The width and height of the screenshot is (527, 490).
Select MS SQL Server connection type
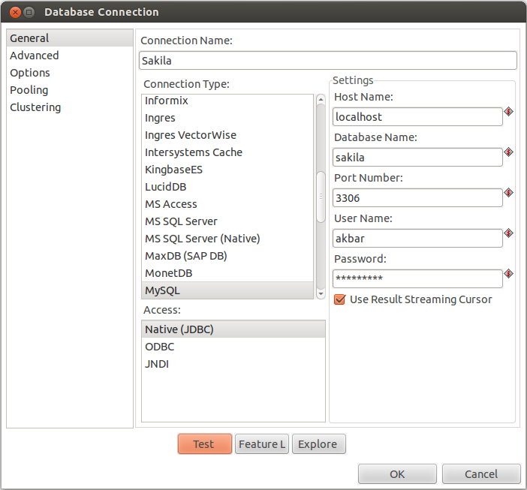181,221
